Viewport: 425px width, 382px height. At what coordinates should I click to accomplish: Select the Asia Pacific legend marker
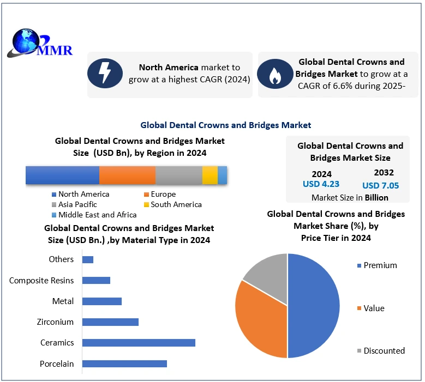click(54, 205)
